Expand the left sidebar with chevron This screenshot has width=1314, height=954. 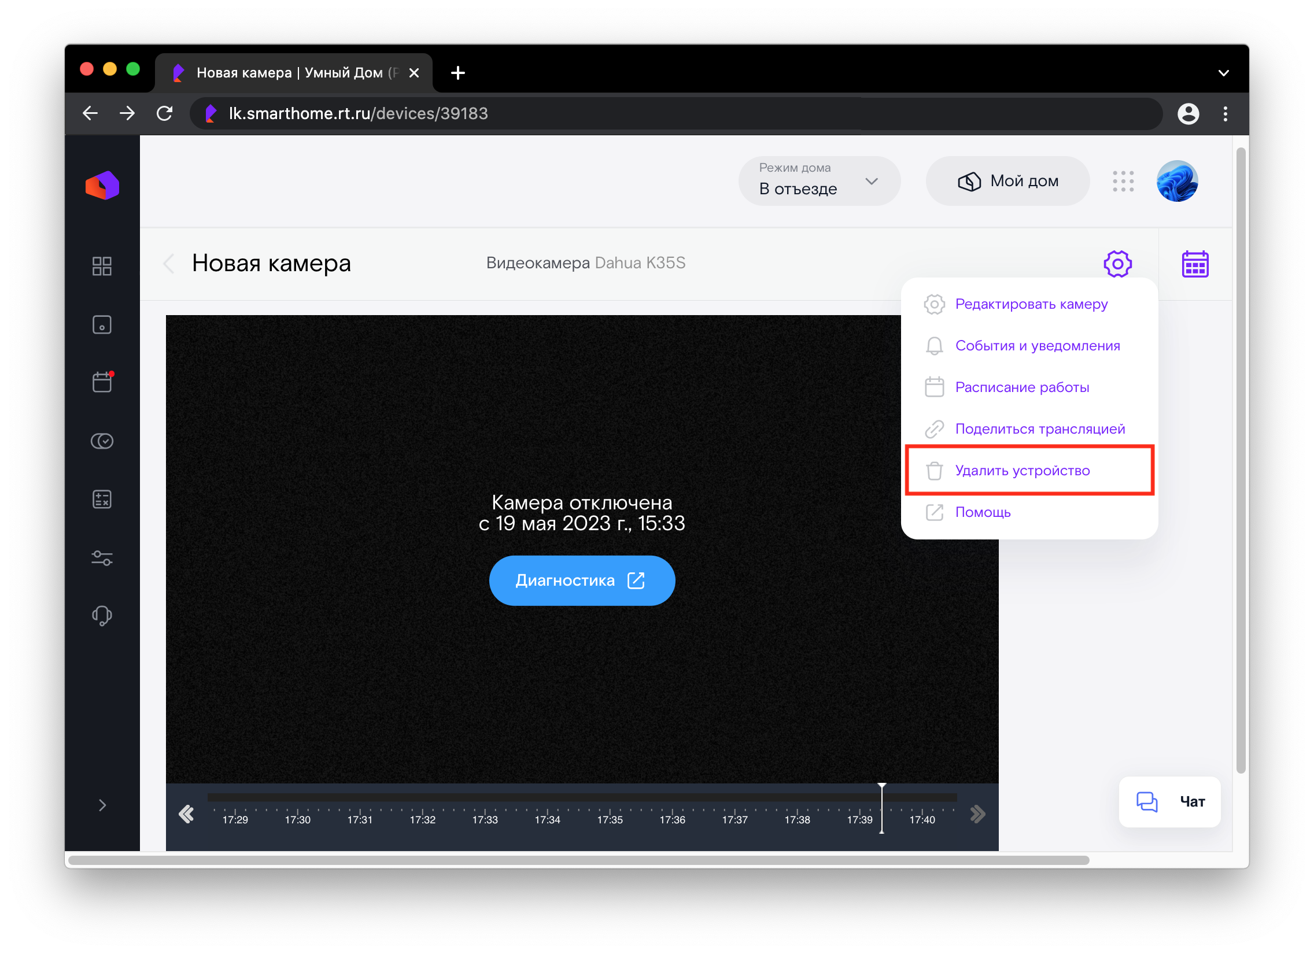coord(102,805)
